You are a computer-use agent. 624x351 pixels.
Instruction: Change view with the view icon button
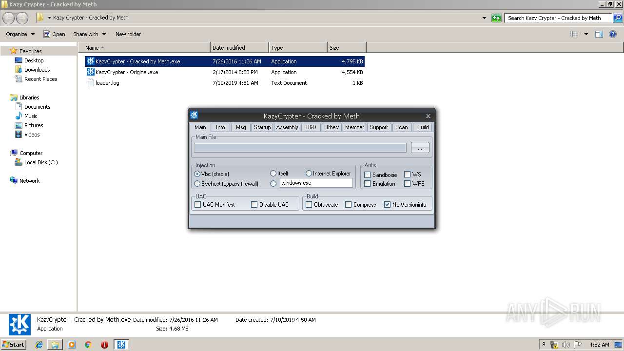coord(574,34)
